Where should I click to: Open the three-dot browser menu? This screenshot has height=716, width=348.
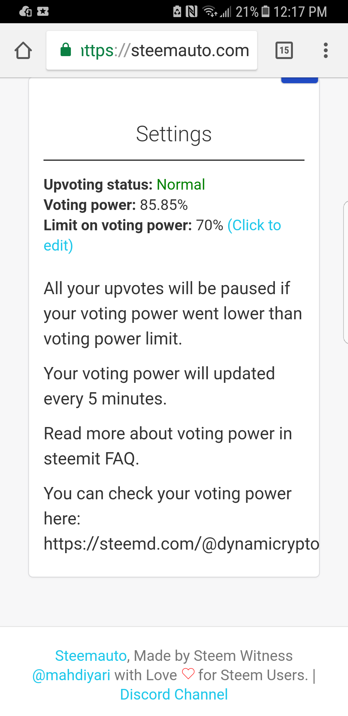[x=325, y=51]
